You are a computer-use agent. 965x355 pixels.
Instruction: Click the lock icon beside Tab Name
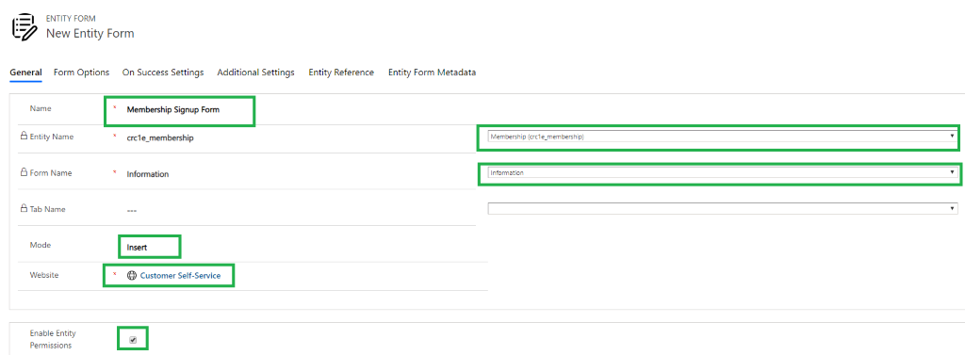pos(24,208)
